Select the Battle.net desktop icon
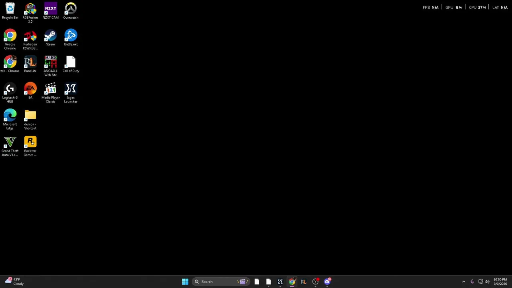 coord(71,38)
